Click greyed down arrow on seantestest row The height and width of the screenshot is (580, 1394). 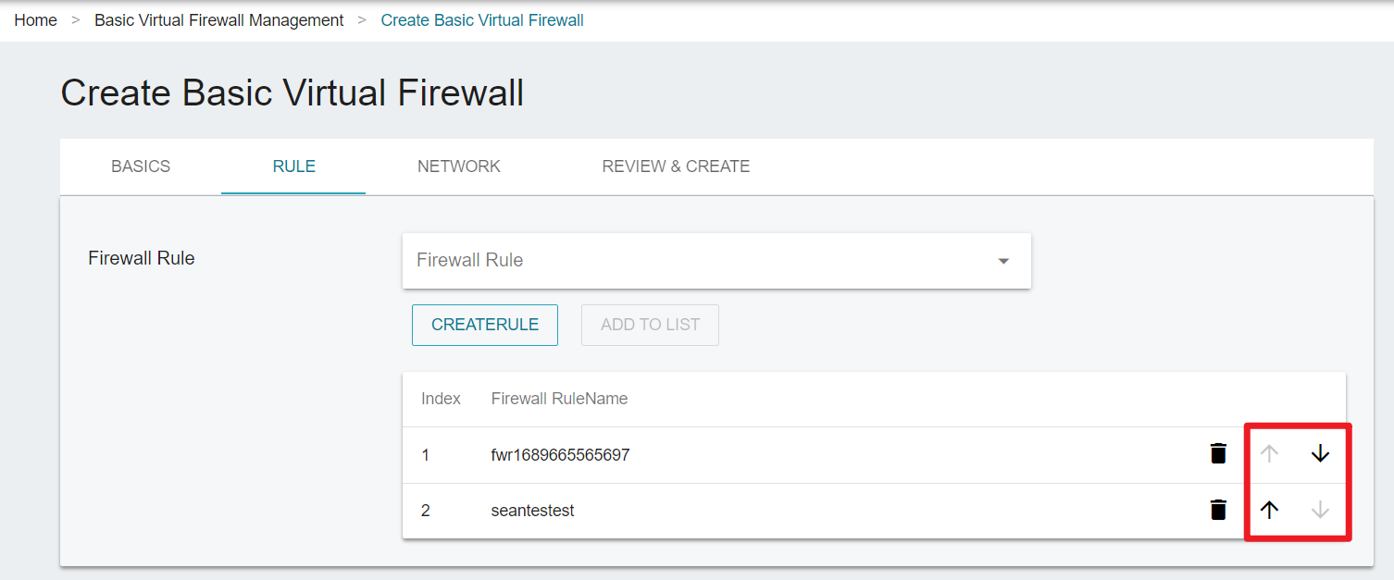pos(1320,510)
